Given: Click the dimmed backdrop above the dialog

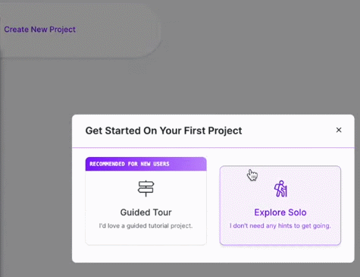Looking at the screenshot, I should tap(227, 76).
